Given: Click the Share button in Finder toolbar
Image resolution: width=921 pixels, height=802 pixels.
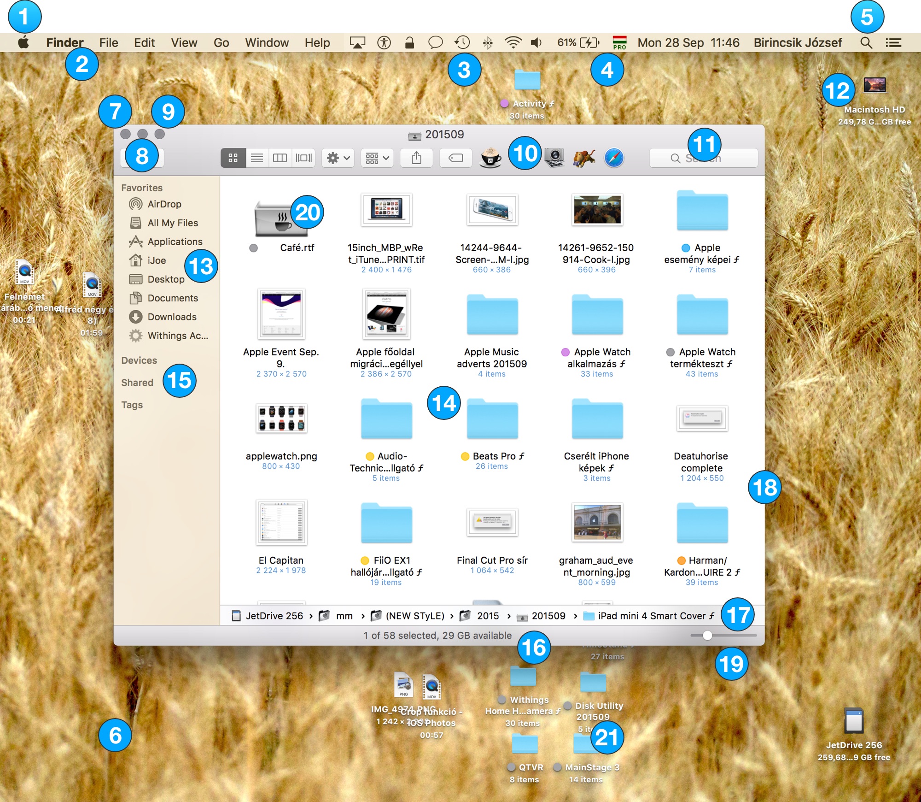Looking at the screenshot, I should coord(416,158).
